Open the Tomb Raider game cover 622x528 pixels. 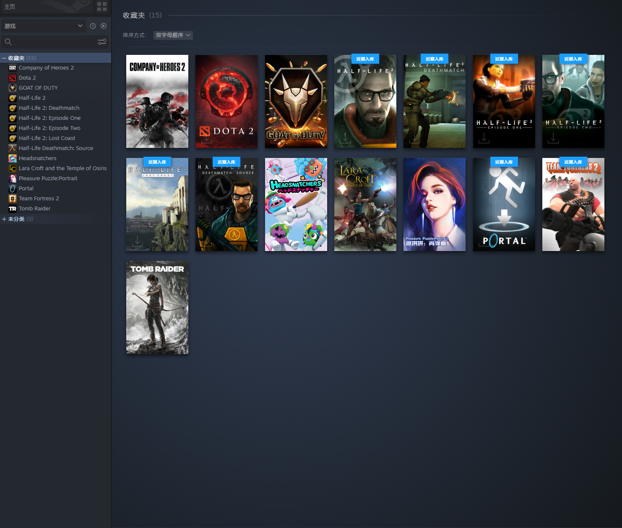point(157,308)
